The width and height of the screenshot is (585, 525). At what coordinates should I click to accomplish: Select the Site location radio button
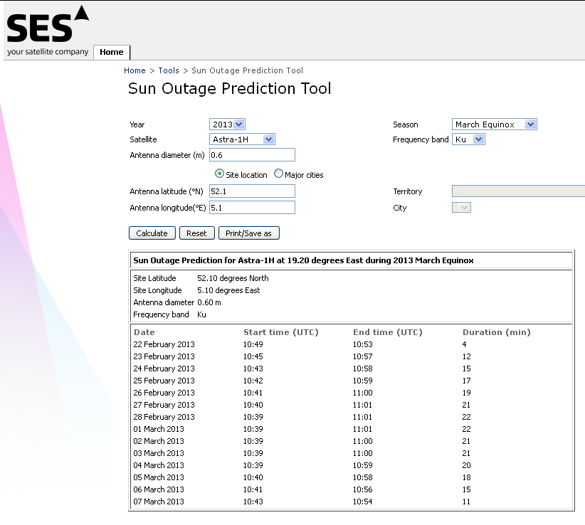point(219,174)
